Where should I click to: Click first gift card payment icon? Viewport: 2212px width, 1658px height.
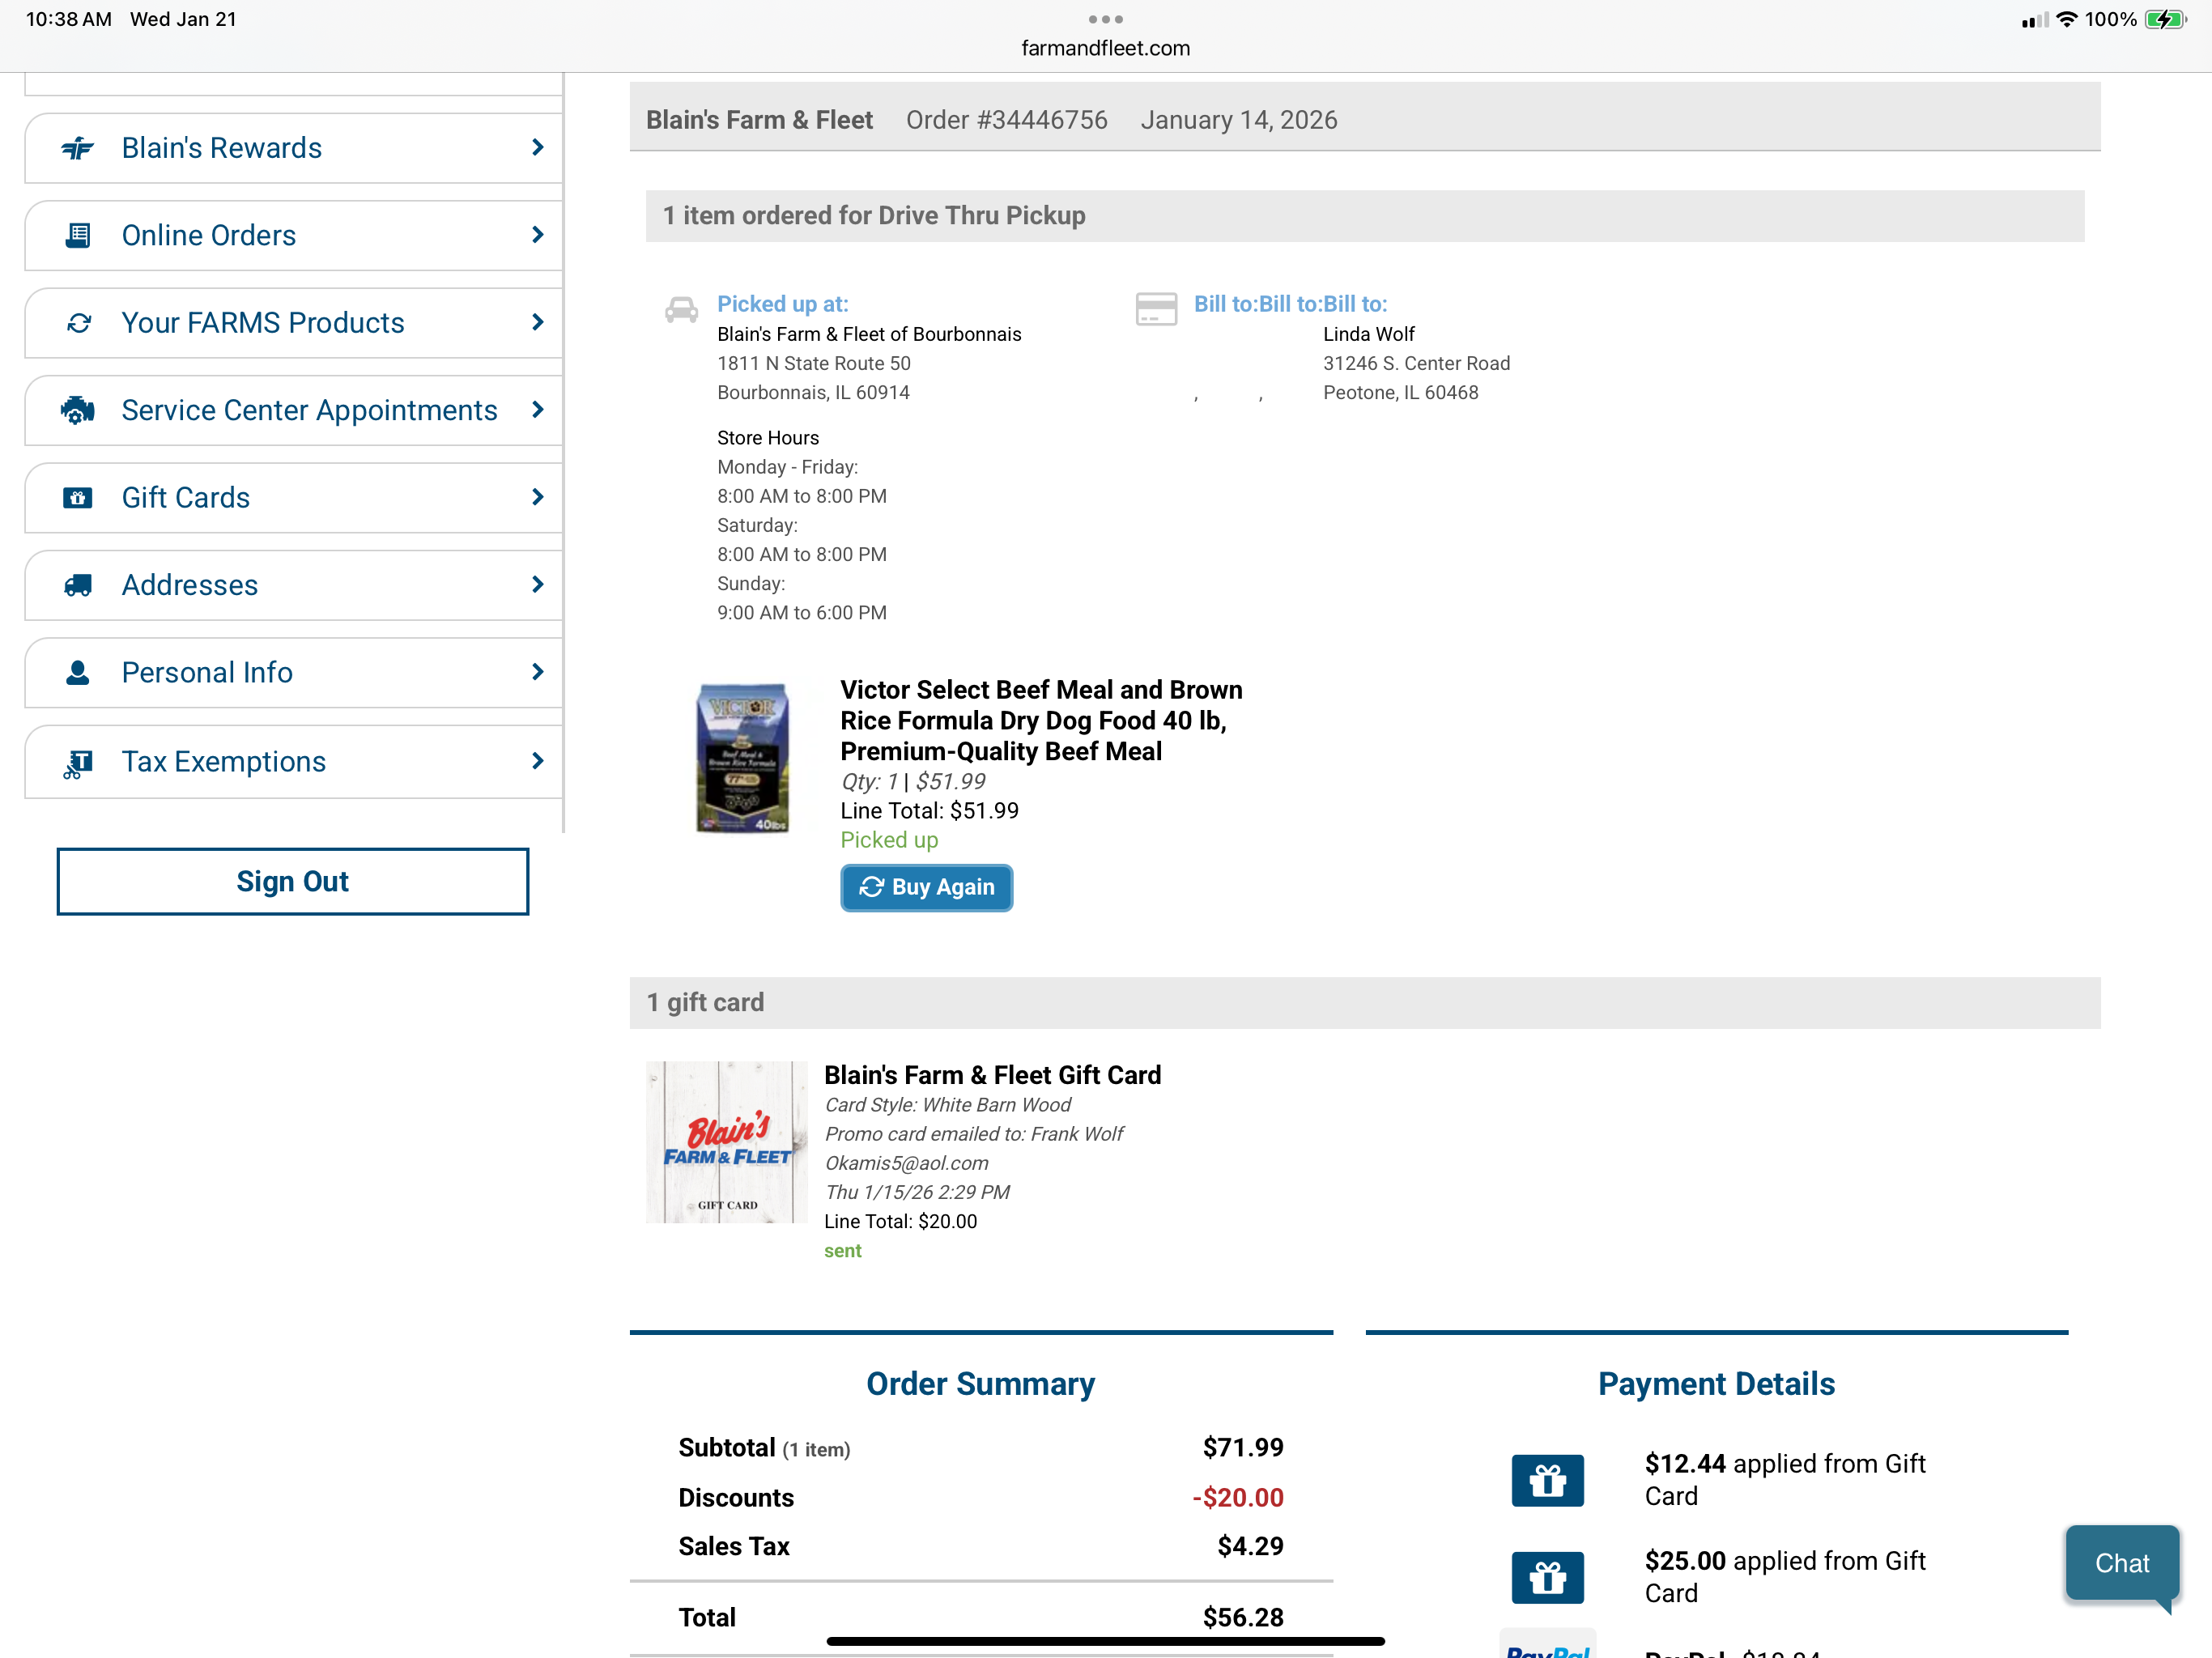coord(1546,1480)
